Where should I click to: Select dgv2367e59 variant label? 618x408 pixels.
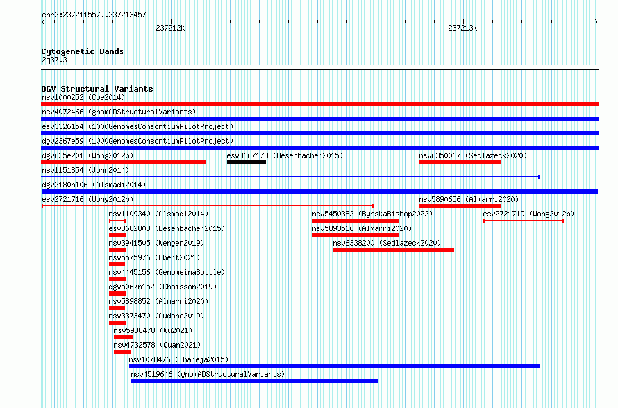137,141
